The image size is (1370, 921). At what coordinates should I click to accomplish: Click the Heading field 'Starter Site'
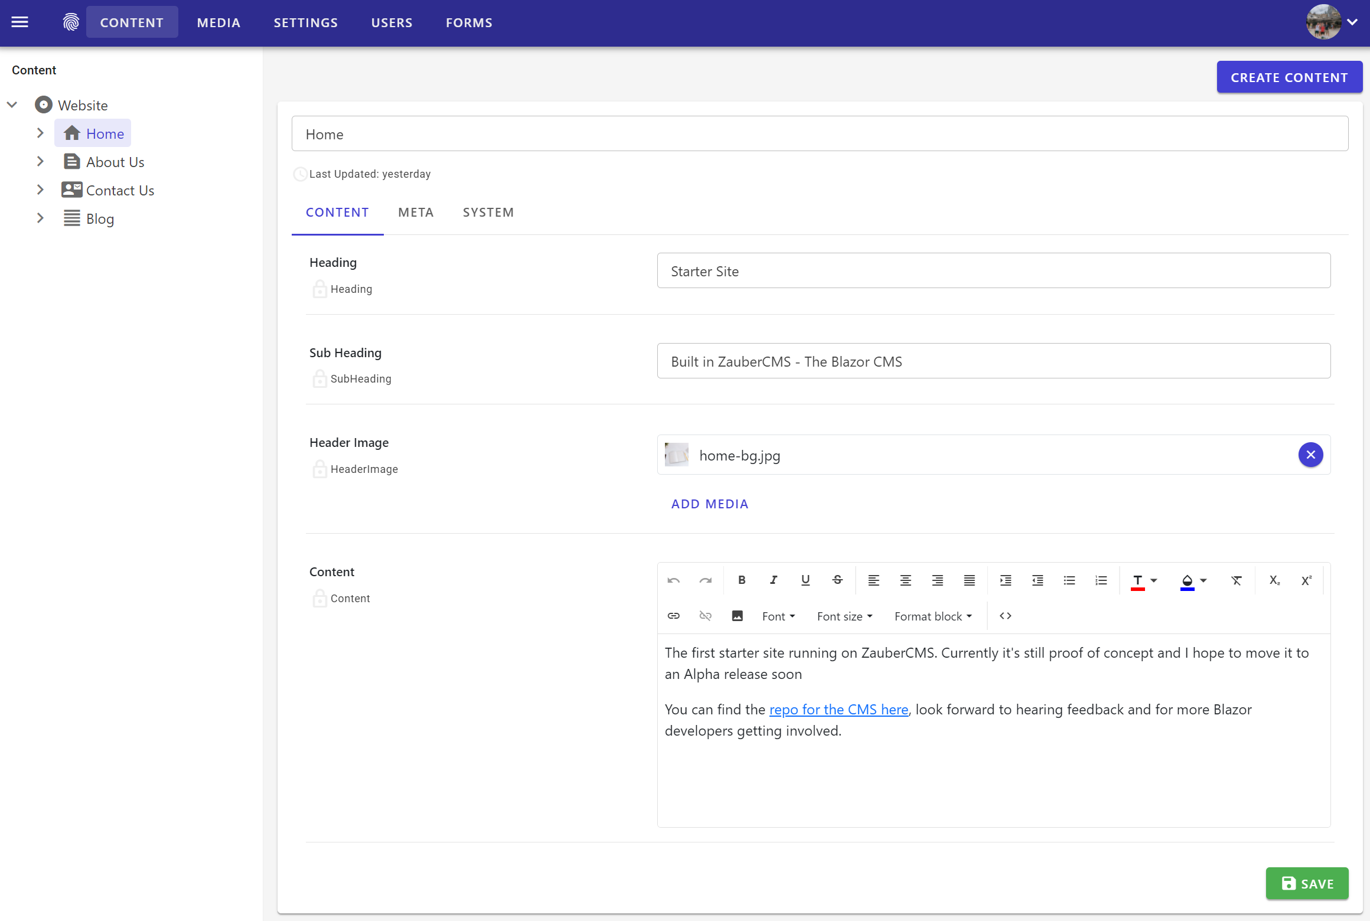pyautogui.click(x=993, y=271)
